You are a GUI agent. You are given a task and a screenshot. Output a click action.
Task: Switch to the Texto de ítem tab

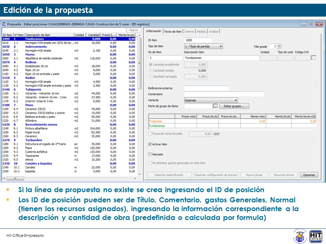[x=173, y=32]
